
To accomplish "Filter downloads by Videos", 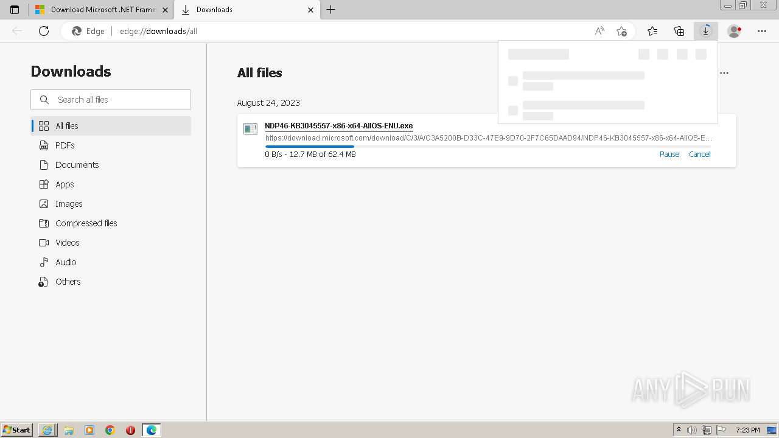I will [x=111, y=243].
